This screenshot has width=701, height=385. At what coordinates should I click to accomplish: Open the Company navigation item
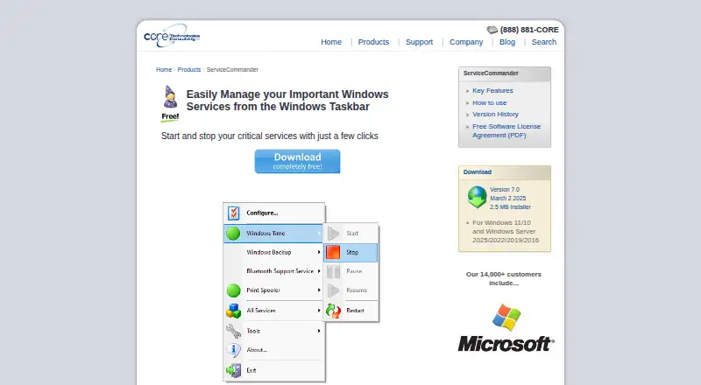click(x=466, y=42)
